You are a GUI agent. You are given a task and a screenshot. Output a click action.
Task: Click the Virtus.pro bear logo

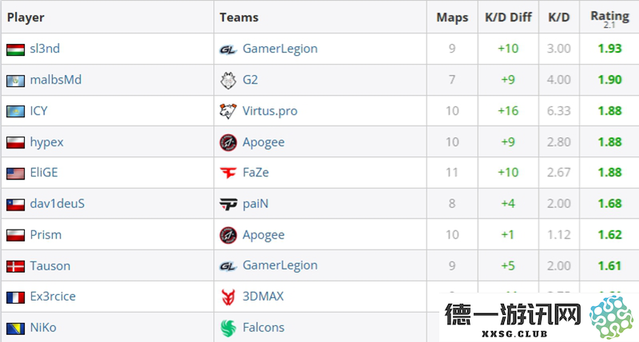(228, 111)
